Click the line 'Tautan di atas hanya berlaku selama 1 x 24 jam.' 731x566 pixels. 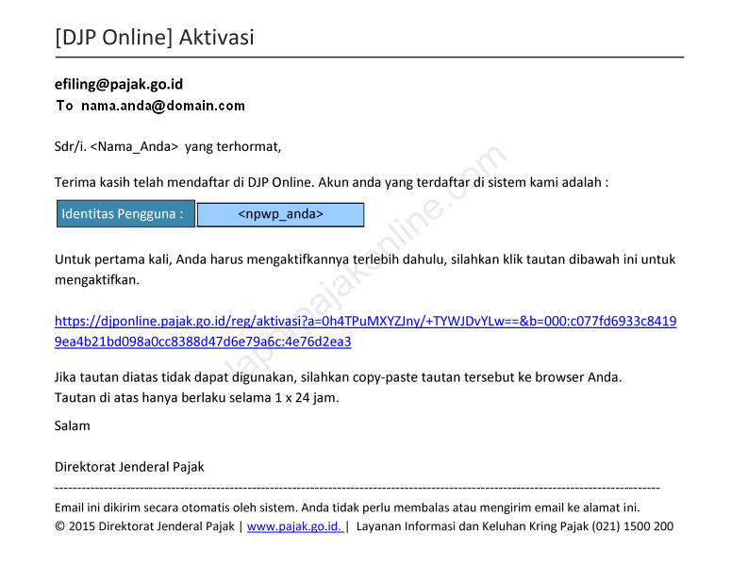(x=197, y=398)
